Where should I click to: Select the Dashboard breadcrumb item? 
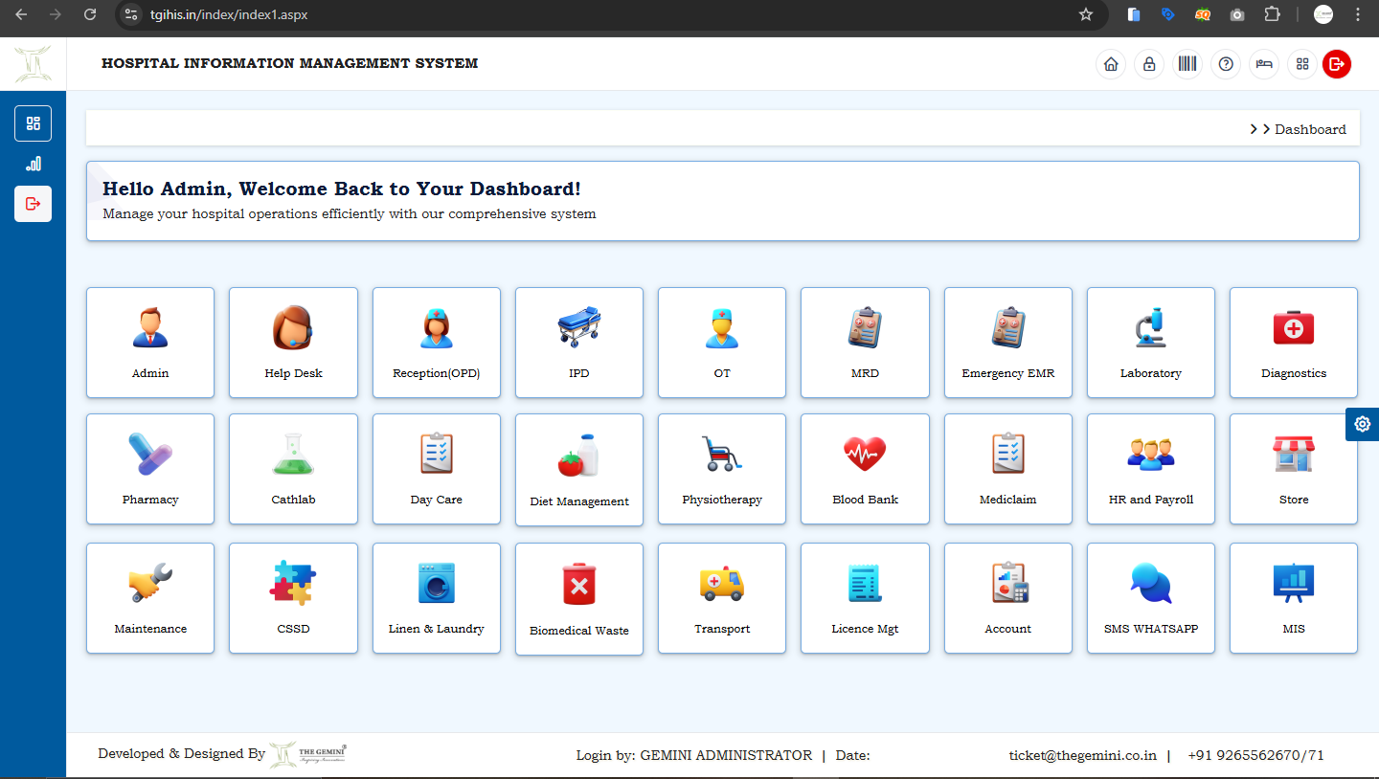click(x=1310, y=128)
